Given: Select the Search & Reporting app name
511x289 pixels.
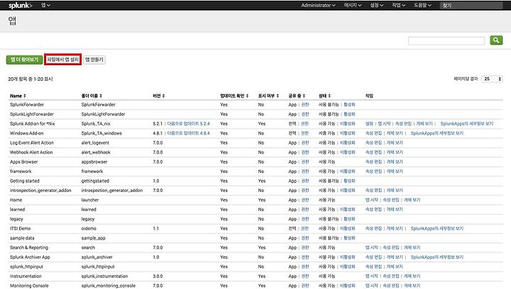Looking at the screenshot, I should coord(29,248).
